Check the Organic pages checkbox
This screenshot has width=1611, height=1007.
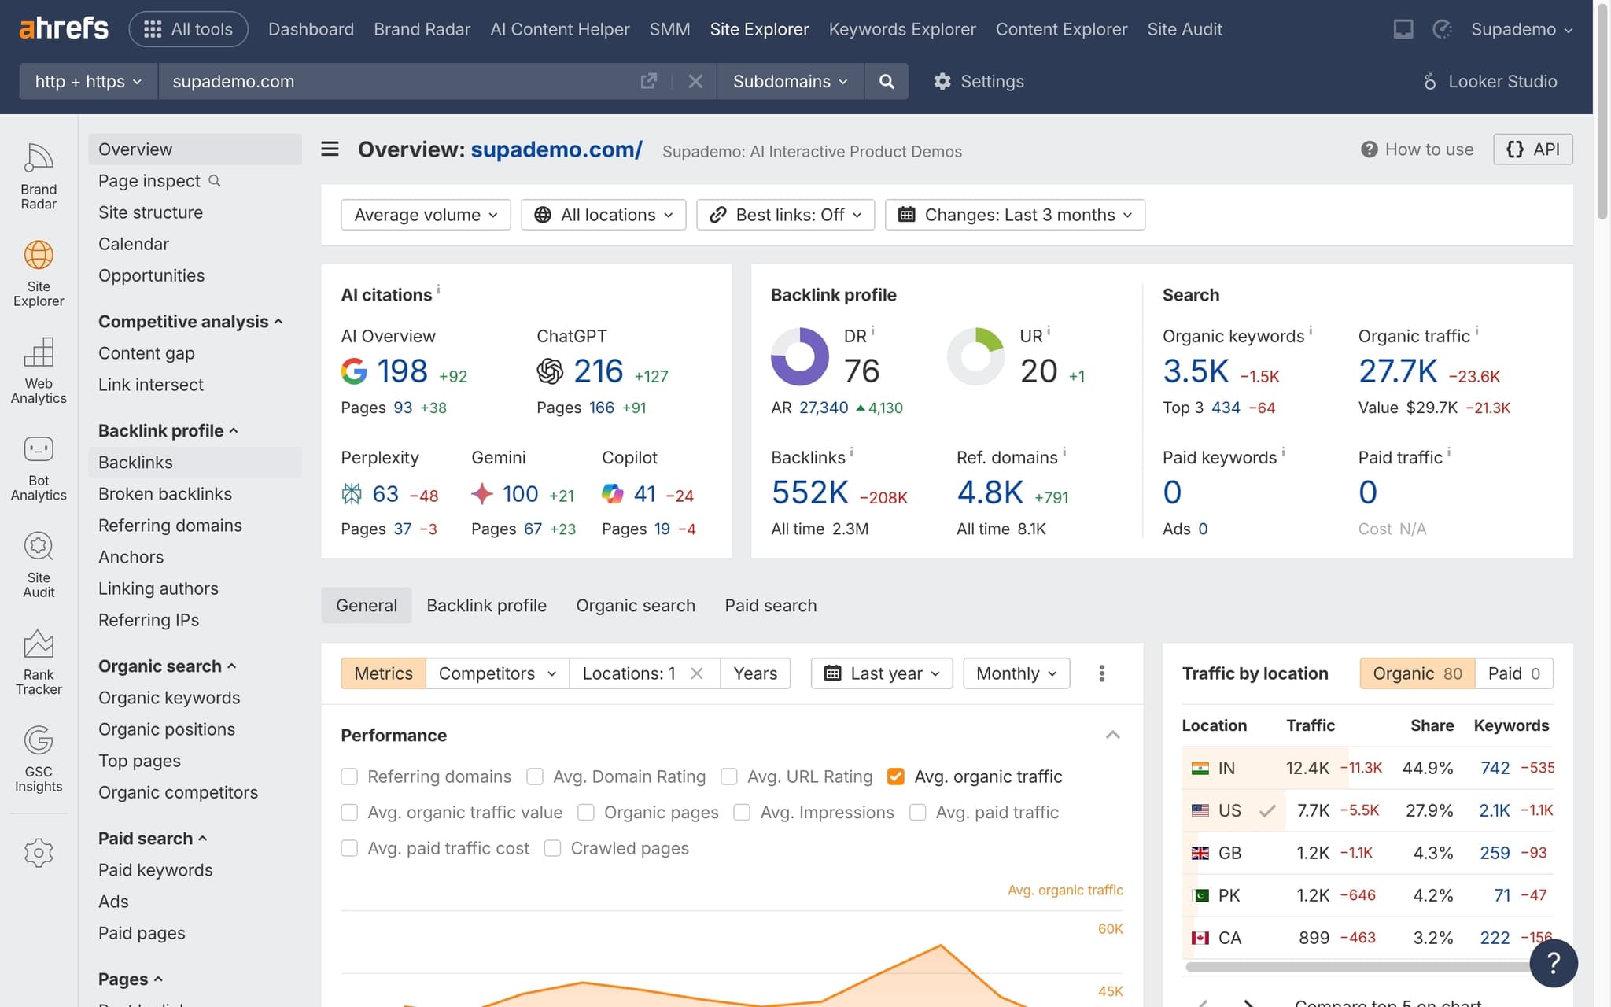(x=585, y=812)
